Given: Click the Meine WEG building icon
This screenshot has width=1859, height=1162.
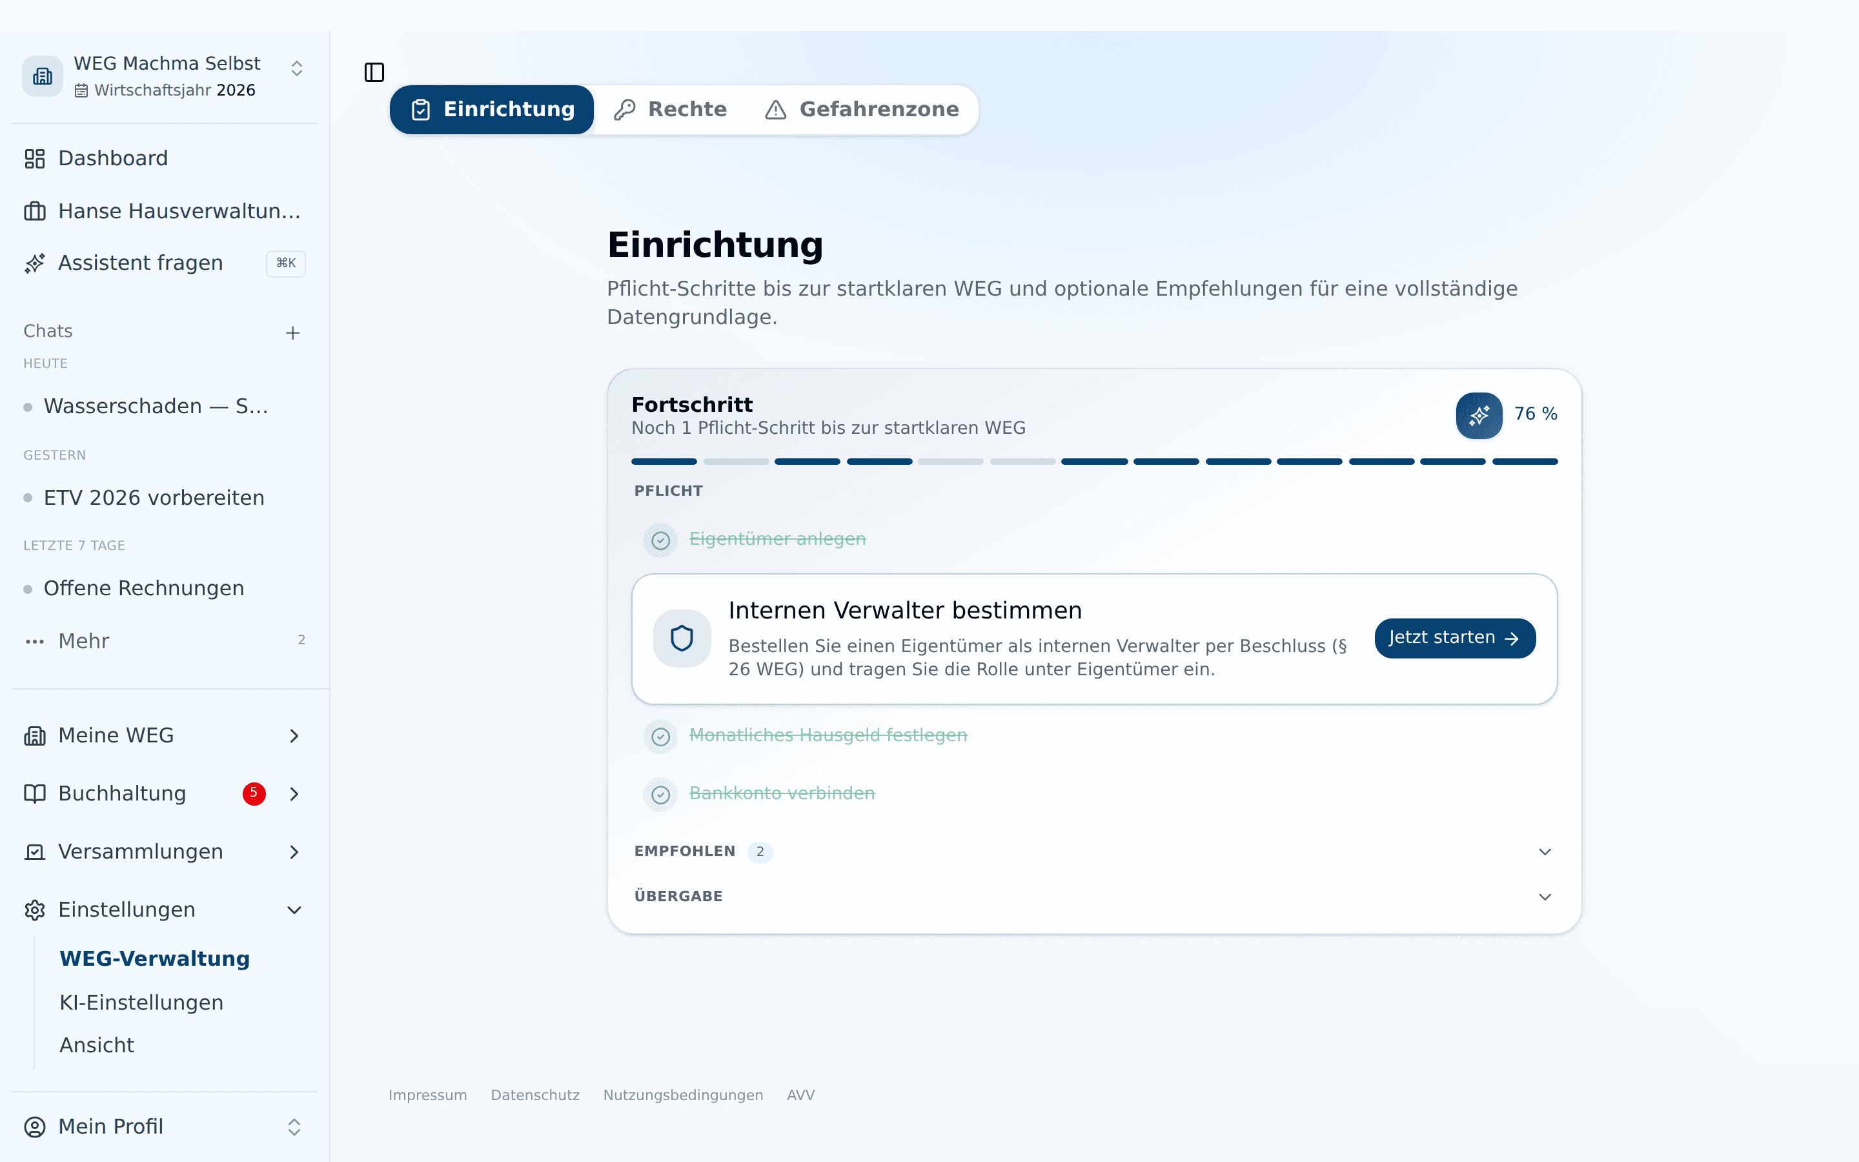Looking at the screenshot, I should coord(35,735).
